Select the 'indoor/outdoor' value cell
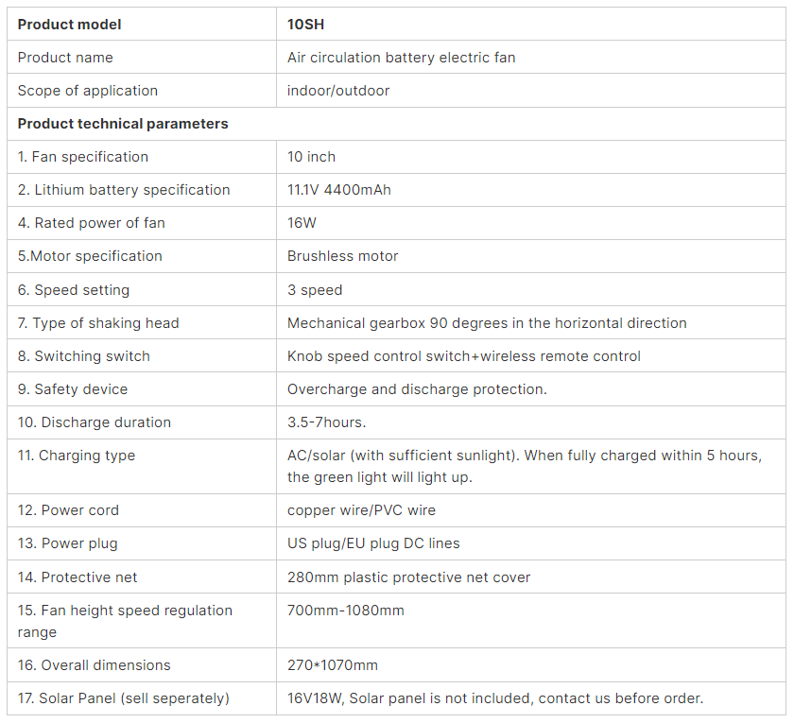This screenshot has height=723, width=794. (x=531, y=91)
